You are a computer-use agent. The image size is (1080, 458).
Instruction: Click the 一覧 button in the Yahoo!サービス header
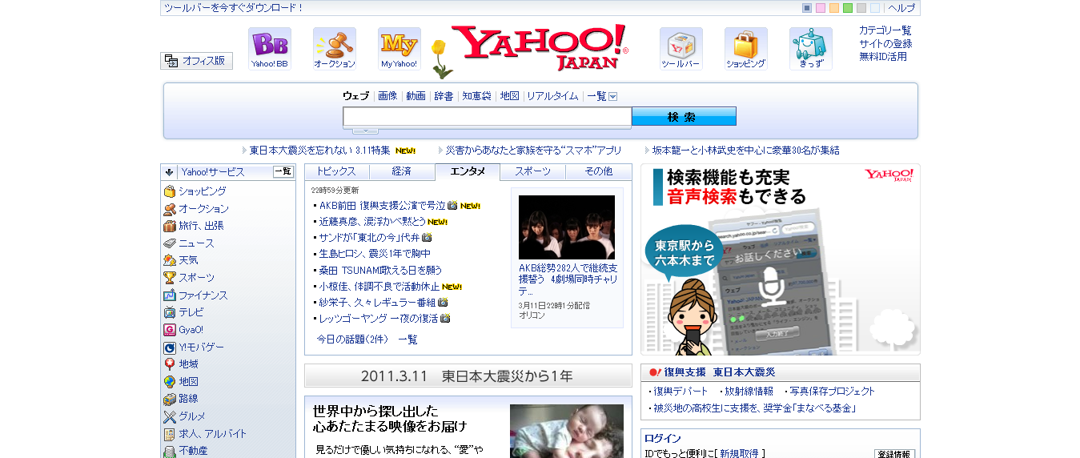click(x=283, y=172)
